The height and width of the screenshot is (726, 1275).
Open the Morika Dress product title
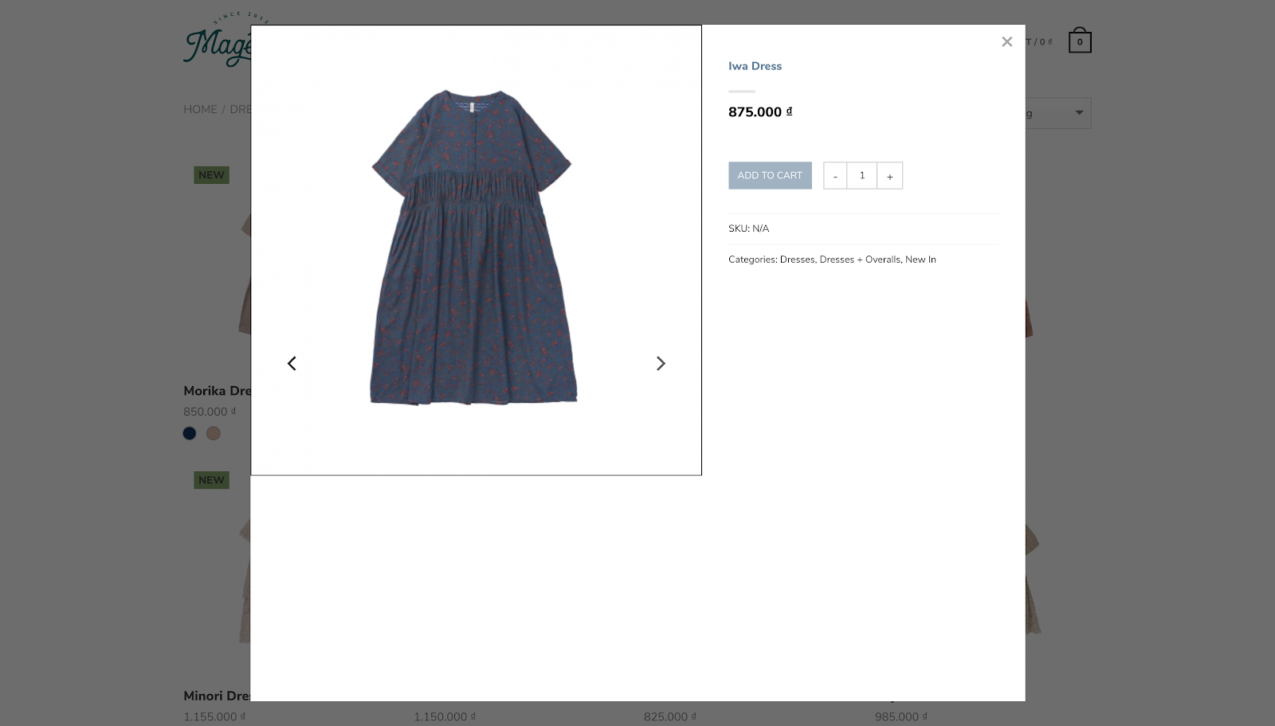coord(217,391)
